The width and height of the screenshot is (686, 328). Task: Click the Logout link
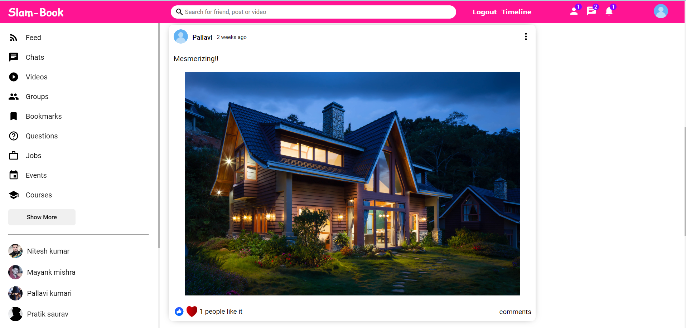(x=484, y=12)
